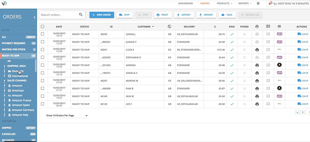Open settings gear in top navigation
310x142 pixels.
pos(258,3)
